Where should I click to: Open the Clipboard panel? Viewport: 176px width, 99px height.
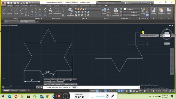coord(161,11)
